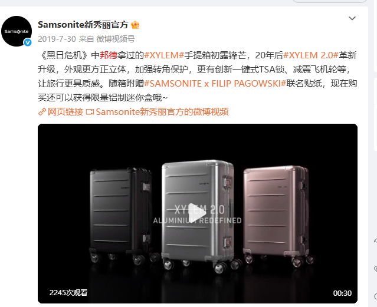Viewport: 377px width, 307px height.
Task: Open the #XYLEM 2.0# hashtag topic
Action: (x=311, y=55)
